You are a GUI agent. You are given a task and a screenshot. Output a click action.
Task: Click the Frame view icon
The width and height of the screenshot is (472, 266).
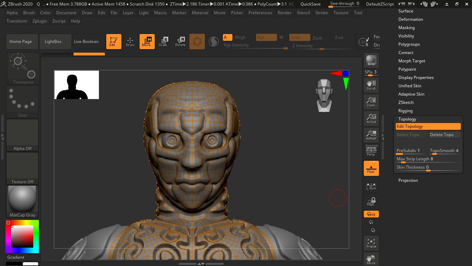(x=371, y=243)
